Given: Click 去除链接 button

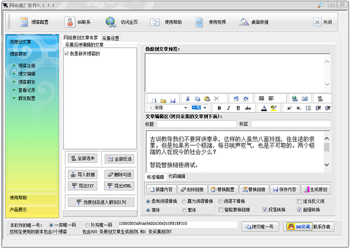Looking at the screenshot, I should click(192, 189).
